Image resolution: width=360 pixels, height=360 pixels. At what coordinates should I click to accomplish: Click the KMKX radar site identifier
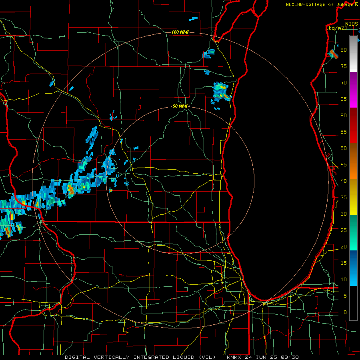click(234, 357)
